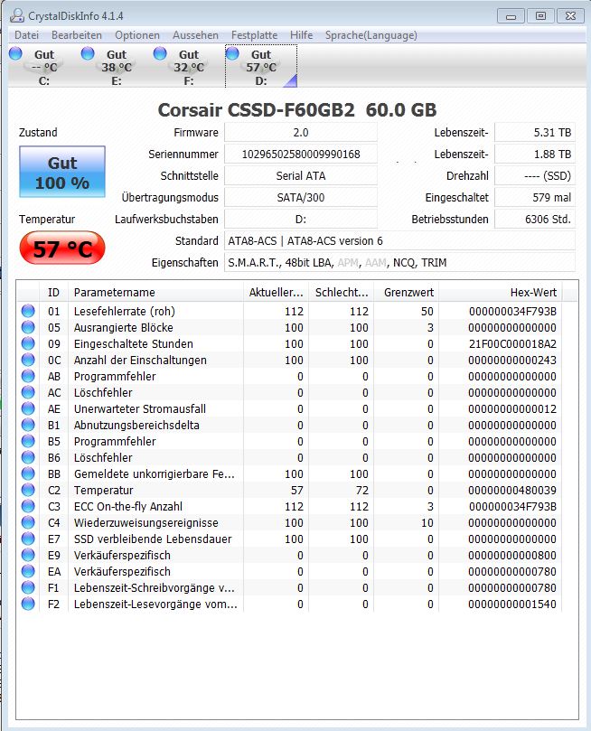Click the Corsair CSSD-F60GB2 60.0 GB title
The width and height of the screenshot is (591, 731).
click(297, 110)
